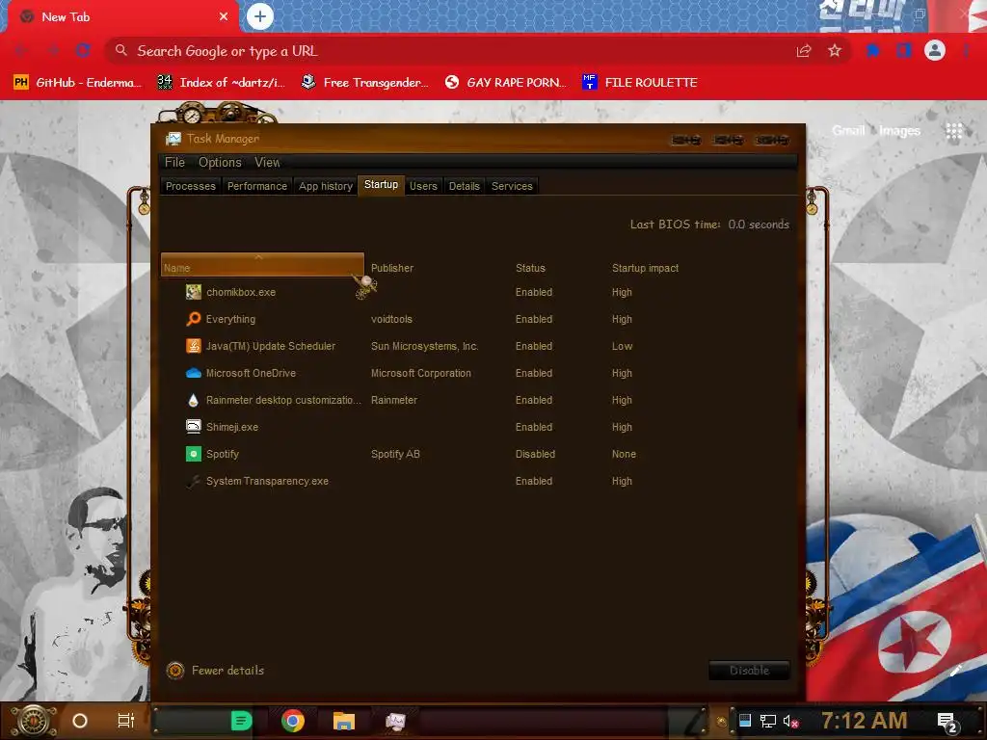Open the GitHub - Enderma... bookmark
This screenshot has height=740, width=987.
coord(78,83)
